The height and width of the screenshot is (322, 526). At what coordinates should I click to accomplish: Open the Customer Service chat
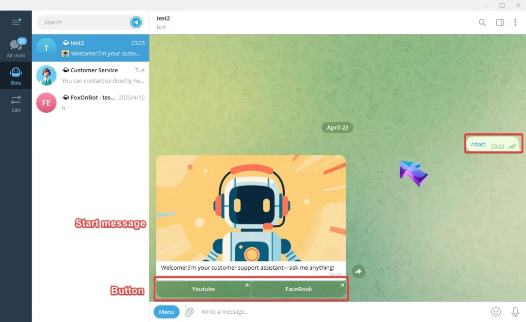point(90,75)
